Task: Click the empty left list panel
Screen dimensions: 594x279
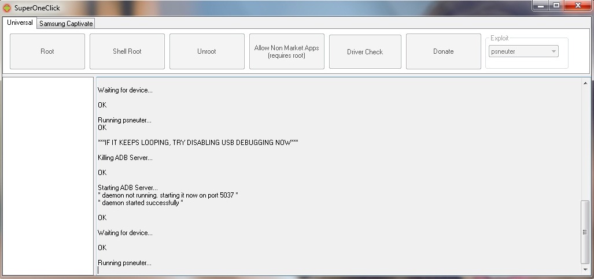Action: point(48,176)
